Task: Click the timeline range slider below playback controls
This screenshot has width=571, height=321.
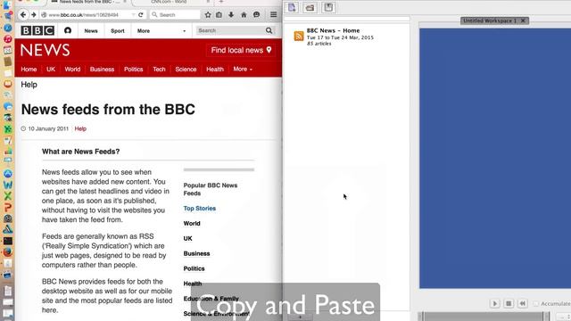Action: (484, 317)
